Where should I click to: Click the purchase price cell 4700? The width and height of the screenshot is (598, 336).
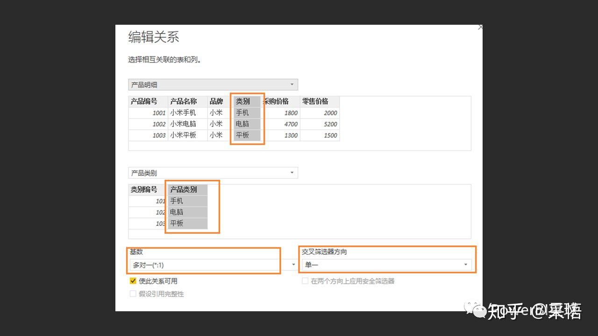pyautogui.click(x=280, y=124)
